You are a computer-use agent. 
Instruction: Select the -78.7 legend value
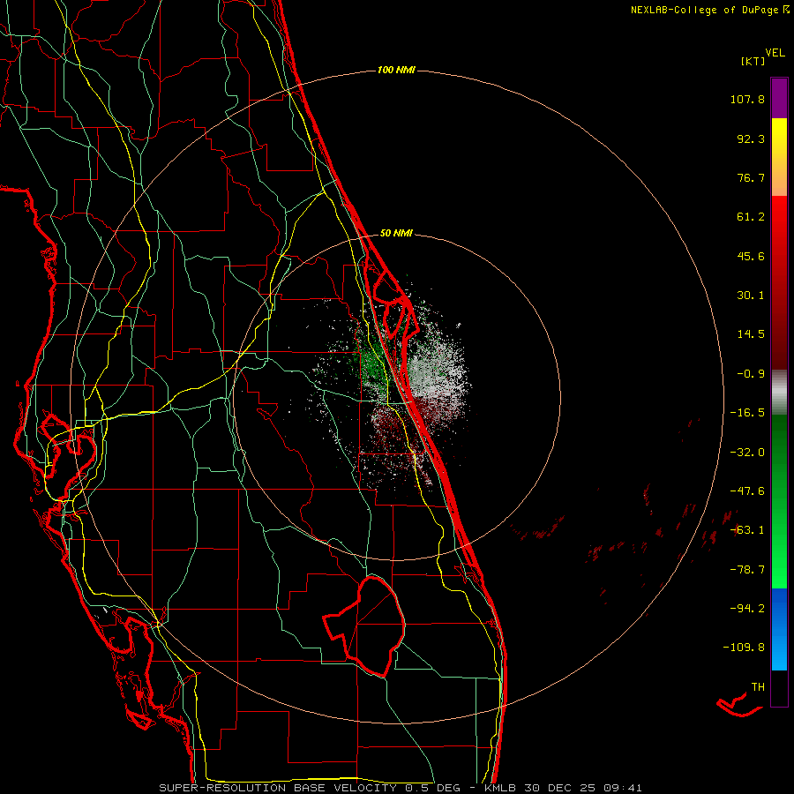point(747,570)
